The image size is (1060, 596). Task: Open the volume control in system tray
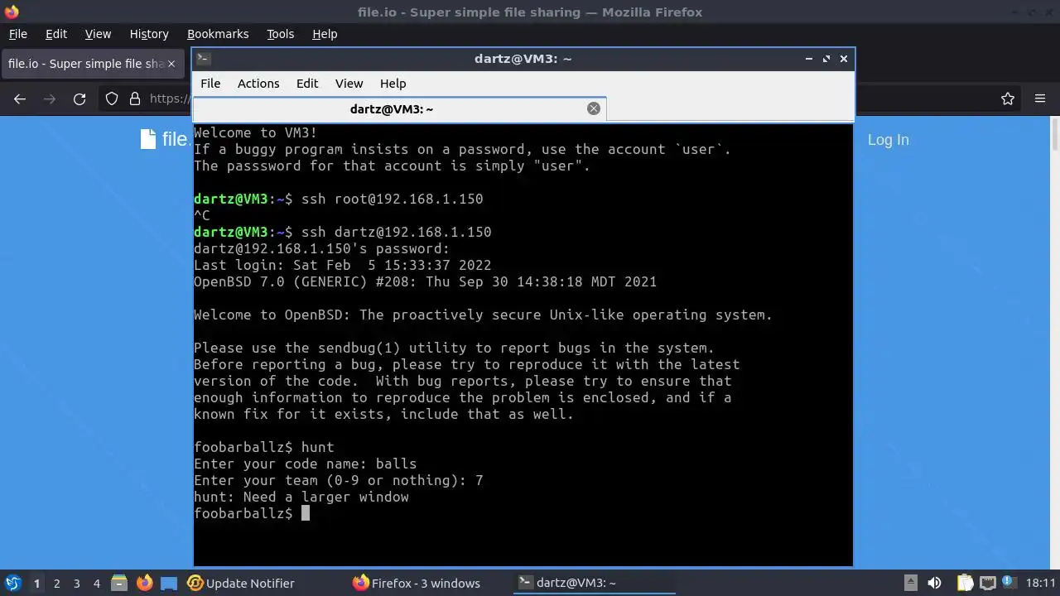coord(934,583)
